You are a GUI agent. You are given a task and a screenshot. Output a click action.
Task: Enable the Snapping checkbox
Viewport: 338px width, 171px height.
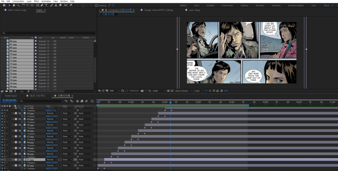coord(96,5)
